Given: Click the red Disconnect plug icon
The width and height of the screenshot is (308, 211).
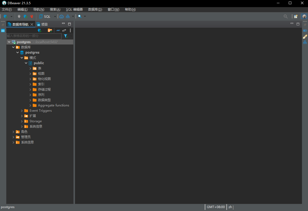Looking at the screenshot, I should (x=32, y=16).
